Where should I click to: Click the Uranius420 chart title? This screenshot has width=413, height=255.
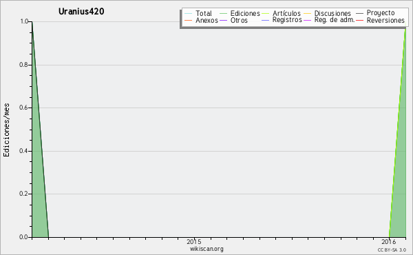(81, 12)
